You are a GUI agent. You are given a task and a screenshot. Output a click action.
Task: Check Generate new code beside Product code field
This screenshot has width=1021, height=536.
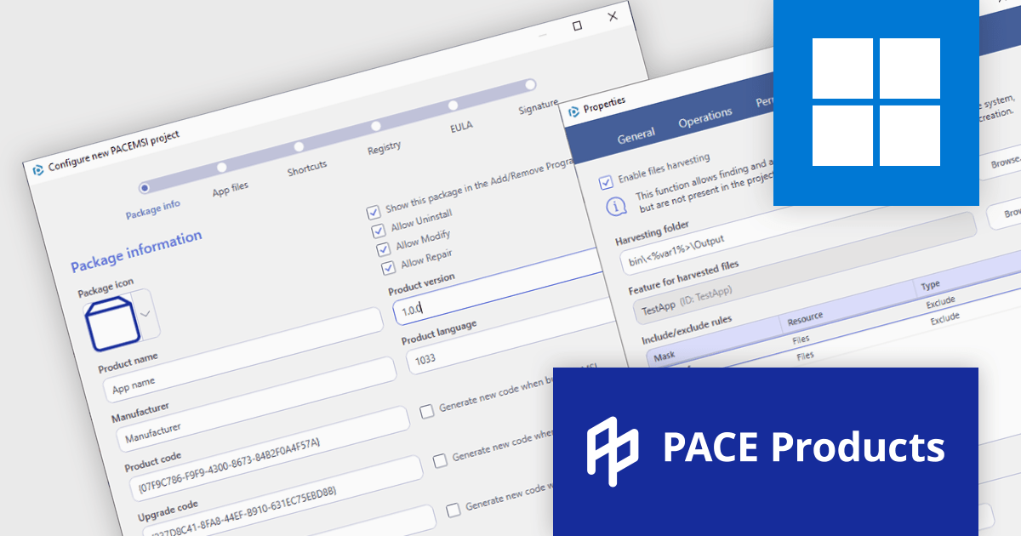tap(440, 460)
